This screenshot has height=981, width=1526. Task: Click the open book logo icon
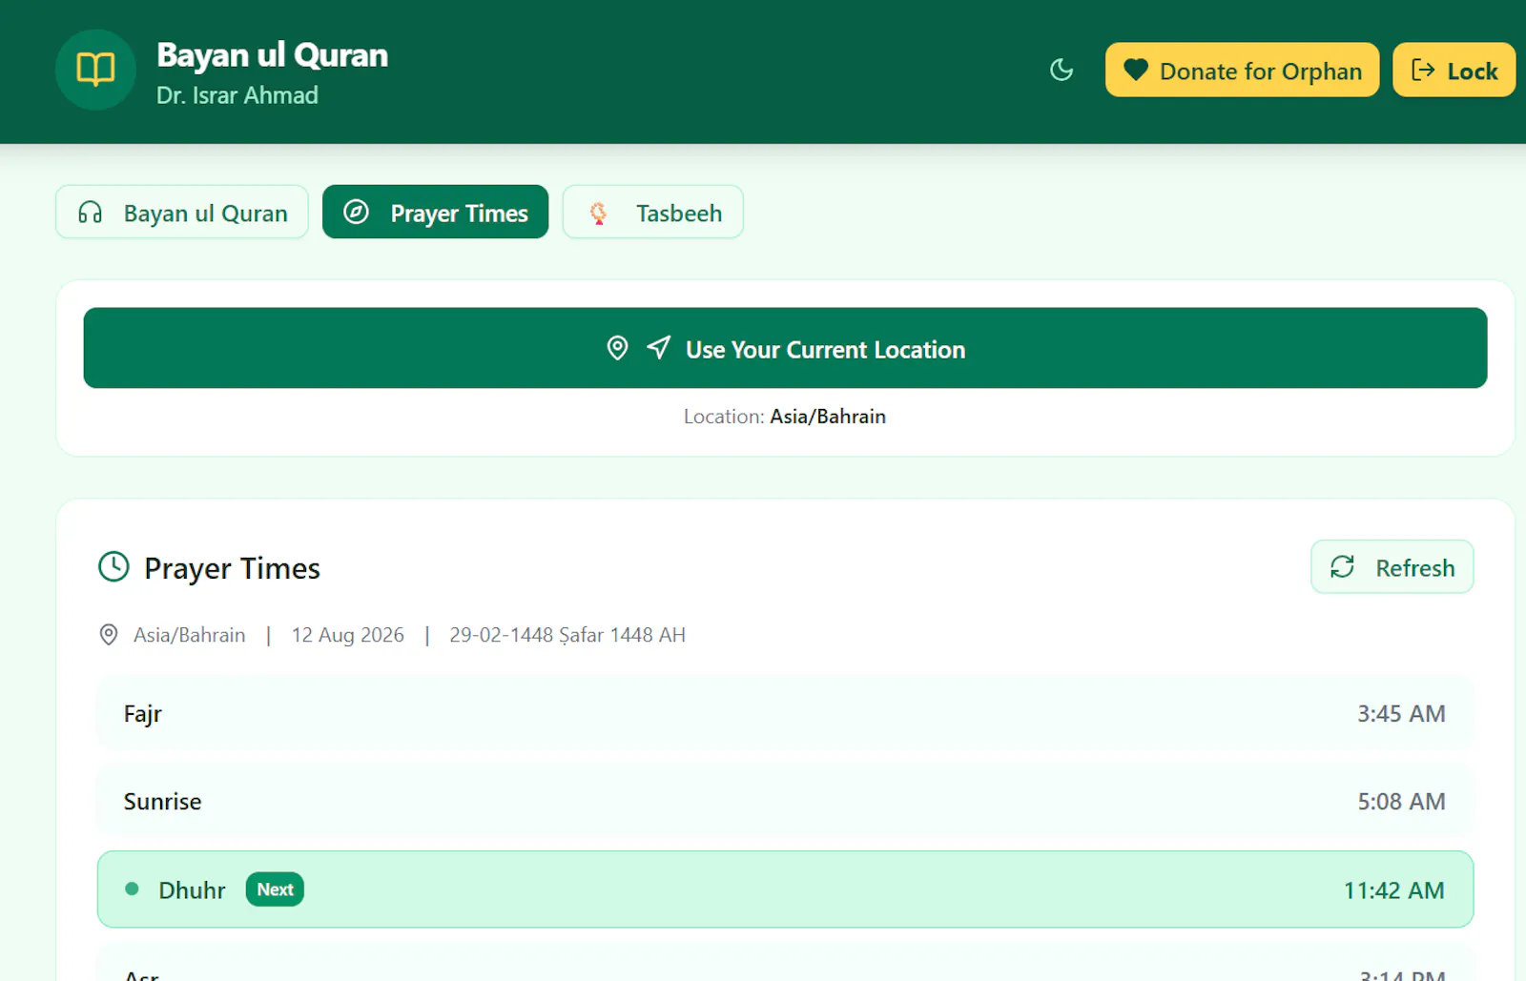[x=95, y=70]
